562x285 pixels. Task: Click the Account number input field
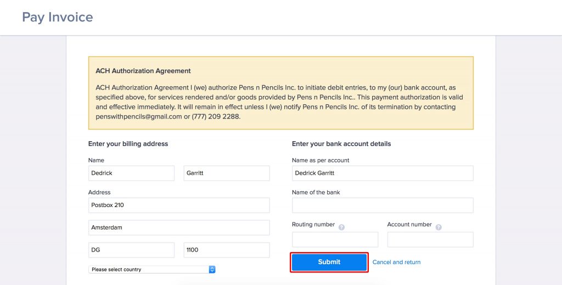click(x=430, y=239)
